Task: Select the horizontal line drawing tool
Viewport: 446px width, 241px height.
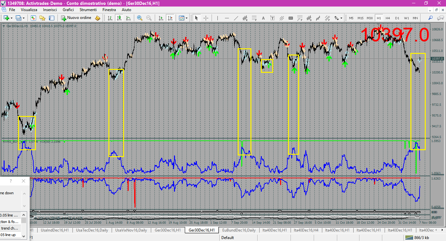Action: [x=227, y=18]
